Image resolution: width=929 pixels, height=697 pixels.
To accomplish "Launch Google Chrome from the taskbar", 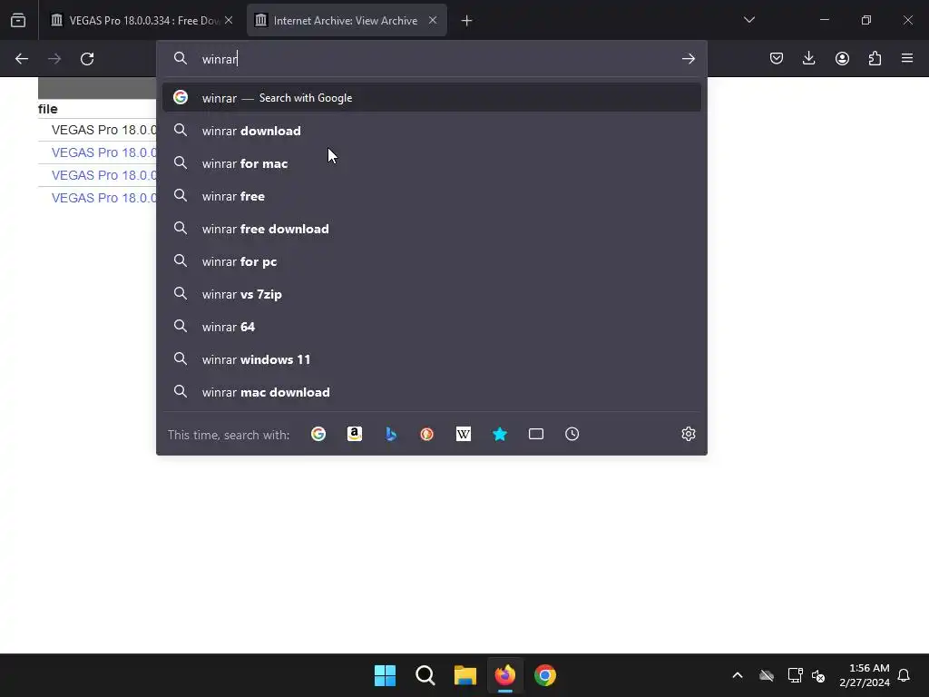I will [545, 675].
